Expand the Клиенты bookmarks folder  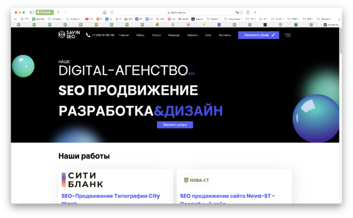74,19
